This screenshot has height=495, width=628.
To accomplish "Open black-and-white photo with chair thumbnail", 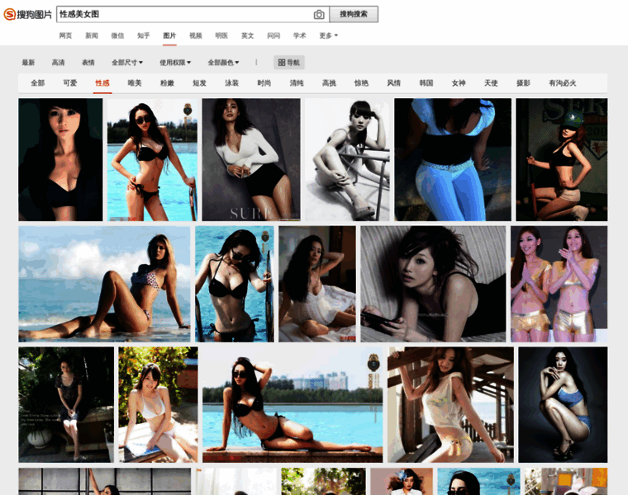I will coord(347,159).
